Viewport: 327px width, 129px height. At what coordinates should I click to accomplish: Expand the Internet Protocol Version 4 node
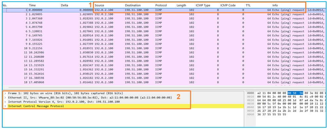(x=5, y=102)
